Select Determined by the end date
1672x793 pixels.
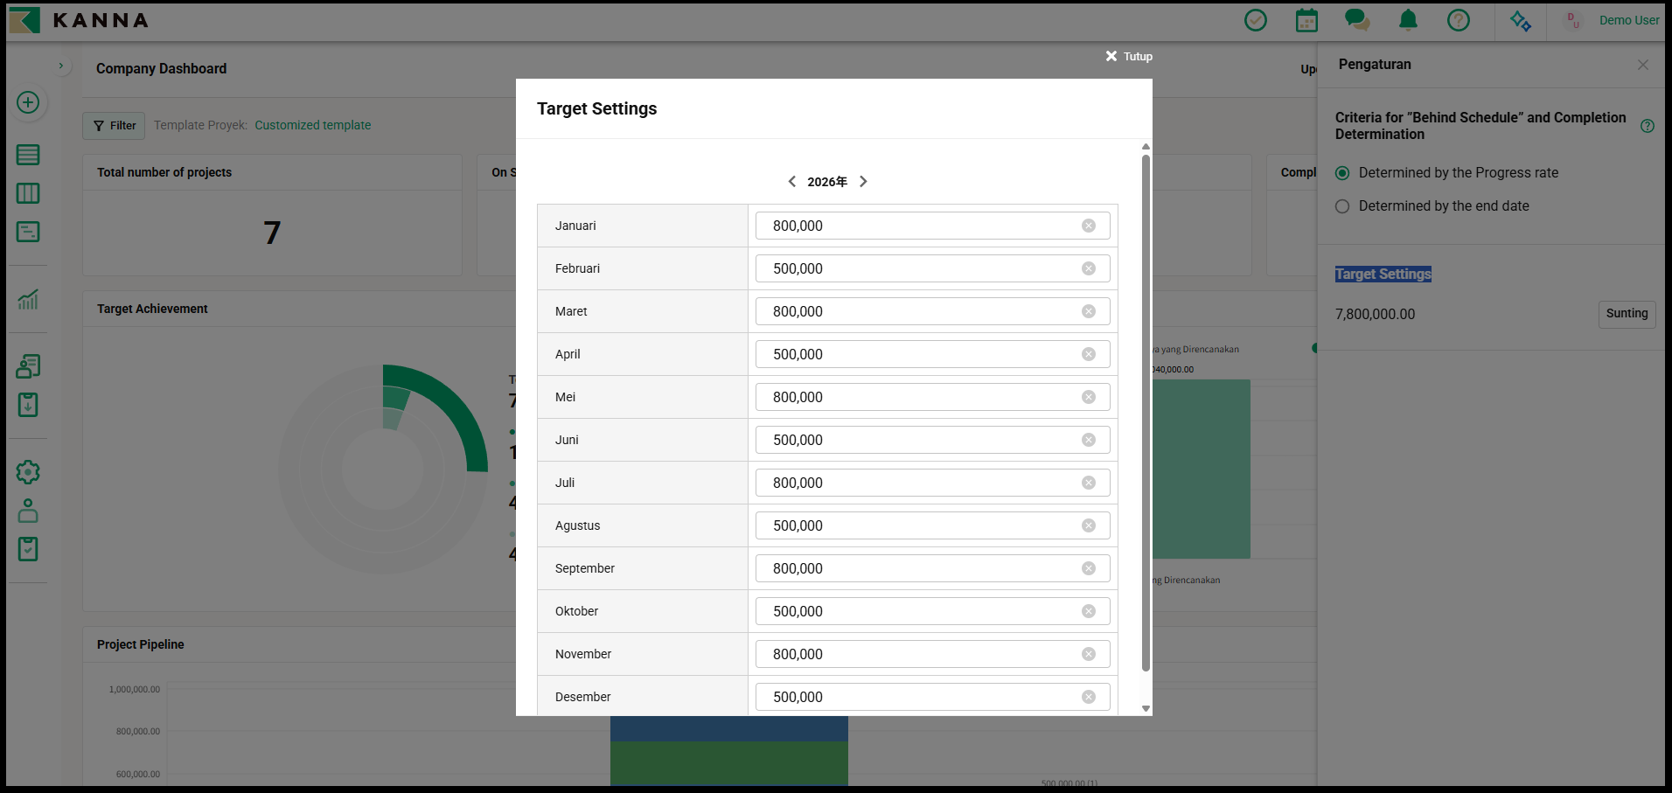pos(1342,206)
